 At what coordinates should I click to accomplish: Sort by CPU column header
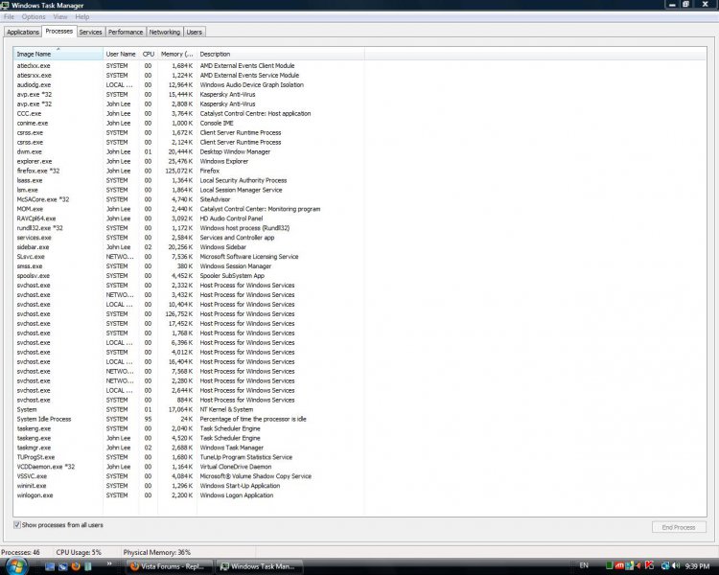148,54
